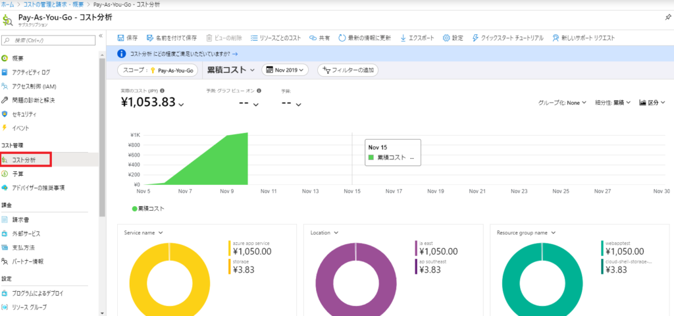674x316 pixels.
Task: Open the グループ化: None dropdown
Action: click(x=562, y=103)
